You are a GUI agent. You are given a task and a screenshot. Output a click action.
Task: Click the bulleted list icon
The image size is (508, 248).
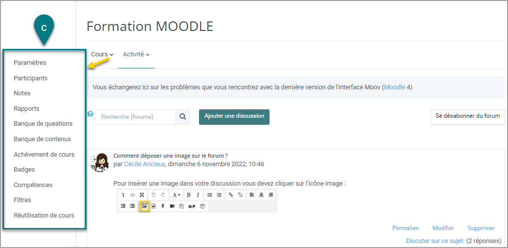click(x=209, y=195)
